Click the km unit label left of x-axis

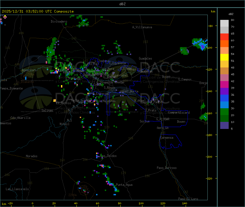pyautogui.click(x=4, y=204)
